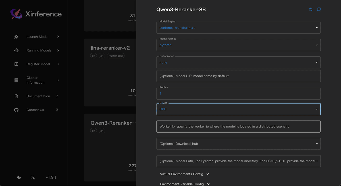Viewport: 341px width, 186px height.
Task: Click the clipboard paste icon beside Qwen3-Reranker-8B
Action: 311,9
